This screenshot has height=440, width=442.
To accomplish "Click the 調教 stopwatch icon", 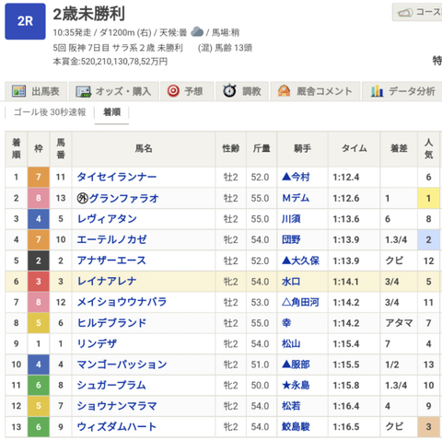I will pos(229,91).
